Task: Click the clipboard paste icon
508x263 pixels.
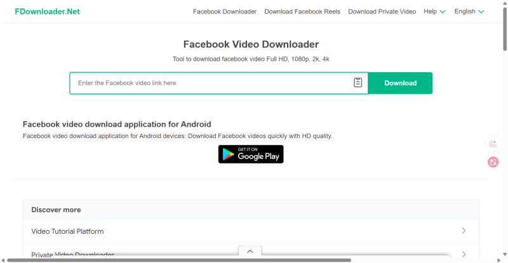Action: click(x=358, y=82)
